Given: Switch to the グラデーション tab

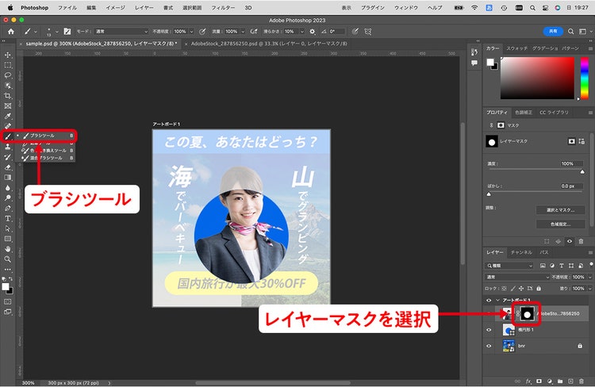Looking at the screenshot, I should [545, 48].
